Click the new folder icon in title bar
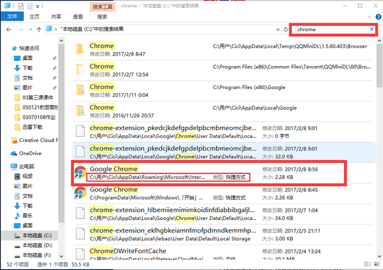Viewport: 383px width, 270px height. point(30,6)
